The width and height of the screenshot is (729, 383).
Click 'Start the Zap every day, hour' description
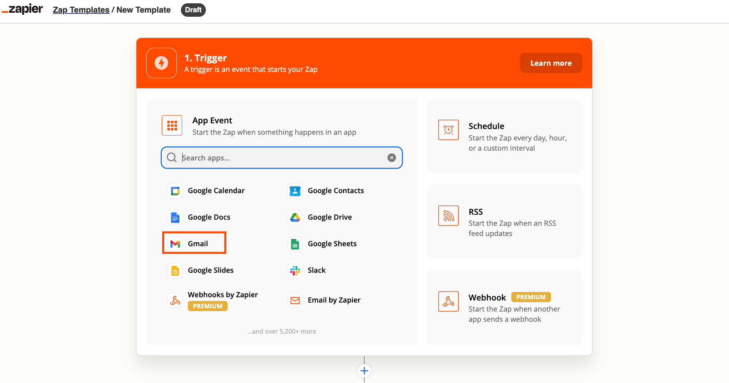point(517,143)
